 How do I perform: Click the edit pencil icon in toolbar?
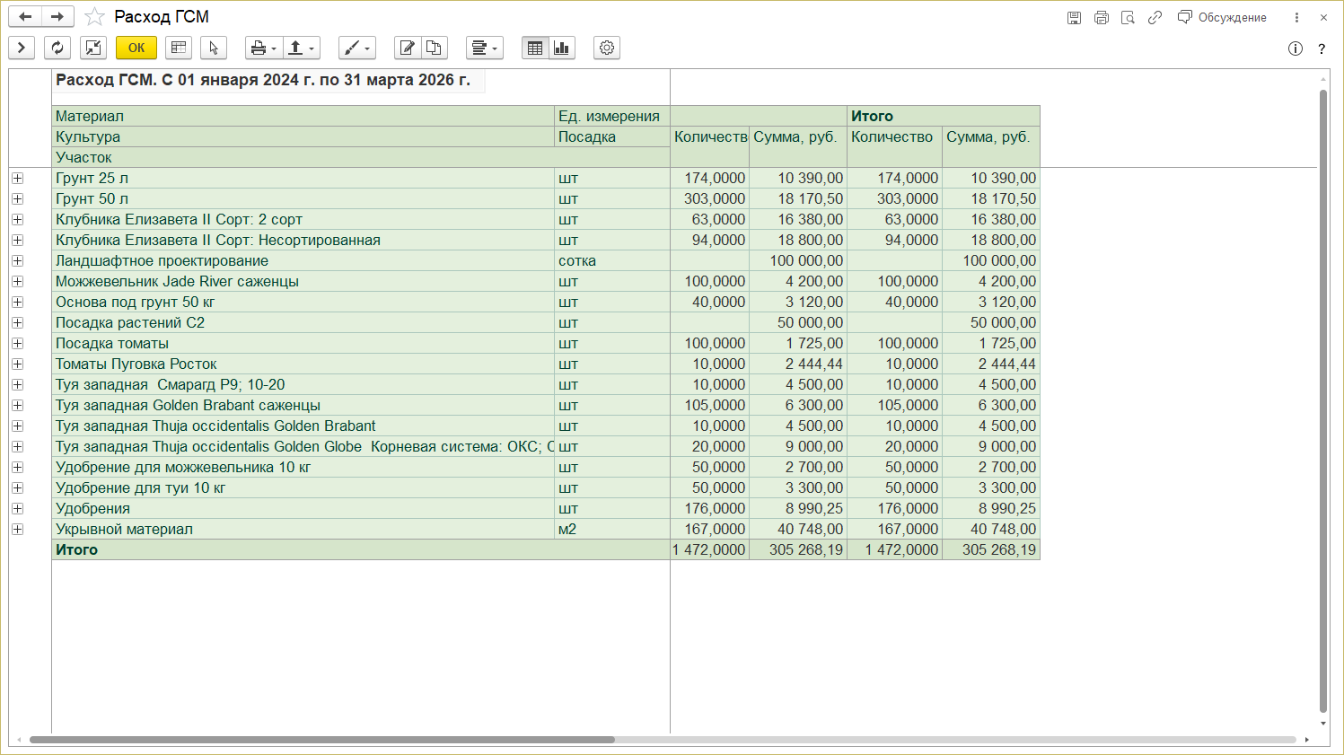click(x=408, y=48)
